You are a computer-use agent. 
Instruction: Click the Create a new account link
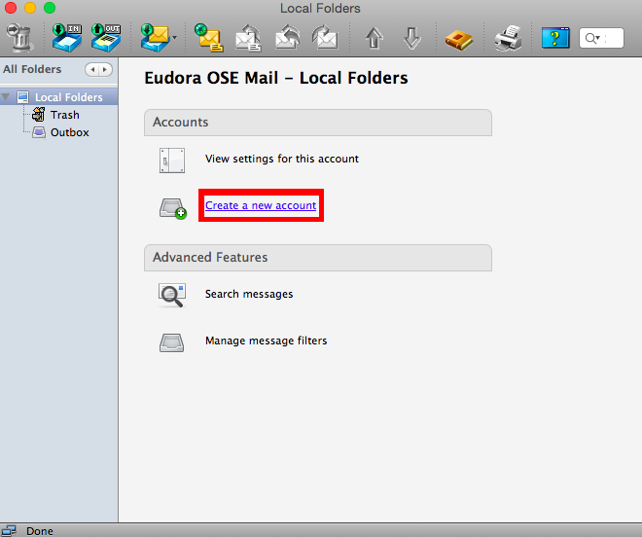click(261, 205)
